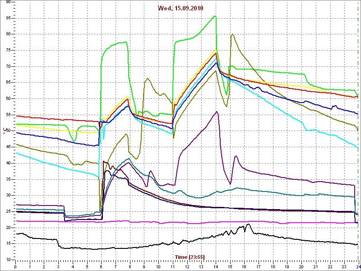361x271 pixels.
Task: Select the y-axis label "40"
Action: (8, 163)
